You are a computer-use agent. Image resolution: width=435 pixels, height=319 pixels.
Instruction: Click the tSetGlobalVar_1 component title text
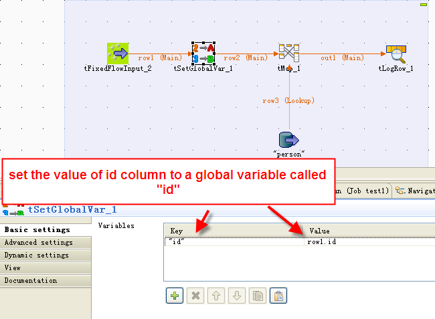click(x=72, y=210)
